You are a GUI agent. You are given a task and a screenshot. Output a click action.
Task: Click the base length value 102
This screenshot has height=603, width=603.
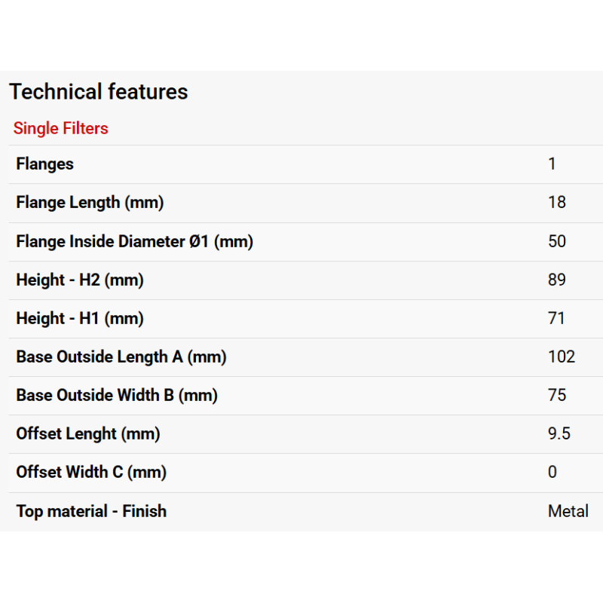pyautogui.click(x=562, y=357)
